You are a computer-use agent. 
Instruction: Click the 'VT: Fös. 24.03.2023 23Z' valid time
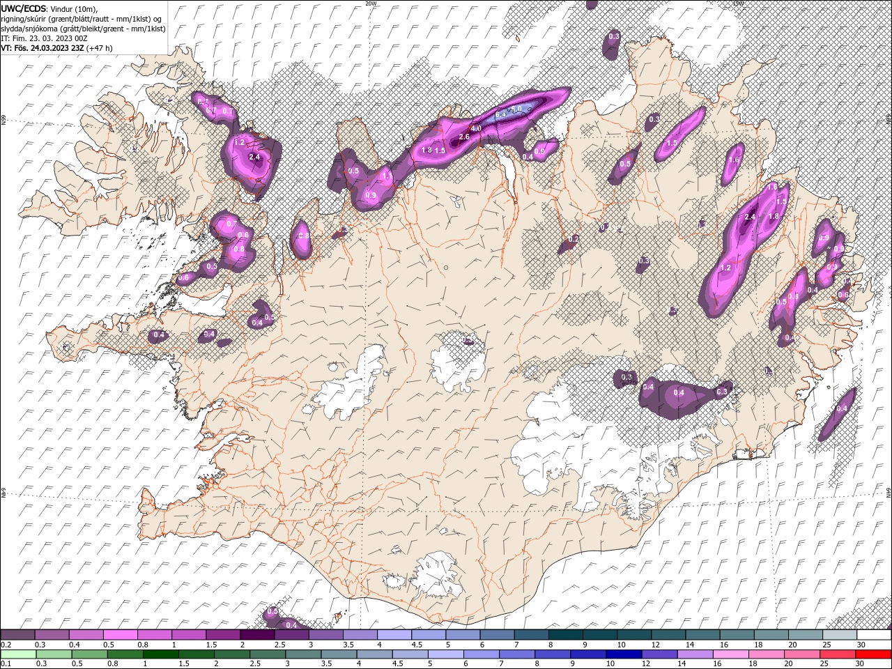(43, 48)
